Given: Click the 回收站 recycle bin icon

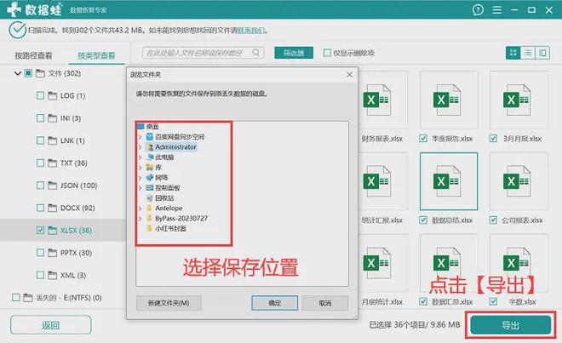Looking at the screenshot, I should pos(150,197).
